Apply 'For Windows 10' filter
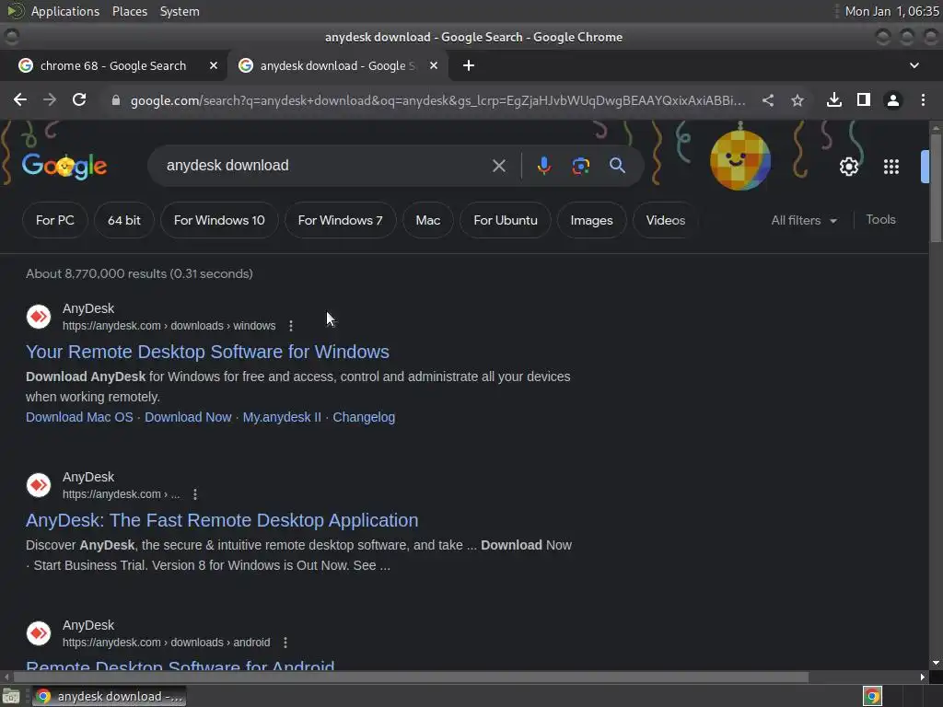Image resolution: width=943 pixels, height=707 pixels. point(219,221)
